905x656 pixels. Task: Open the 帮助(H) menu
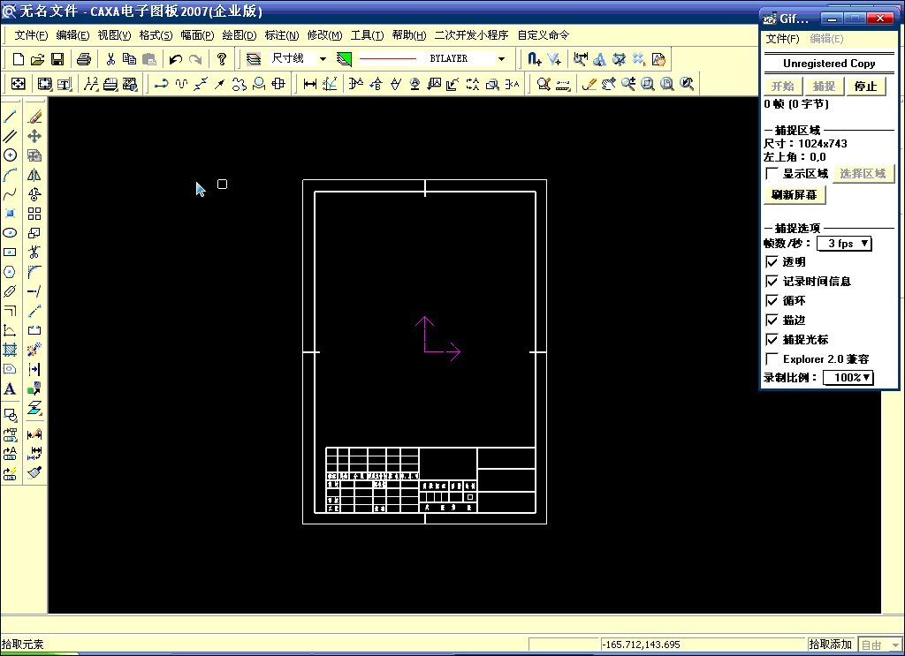tap(409, 35)
